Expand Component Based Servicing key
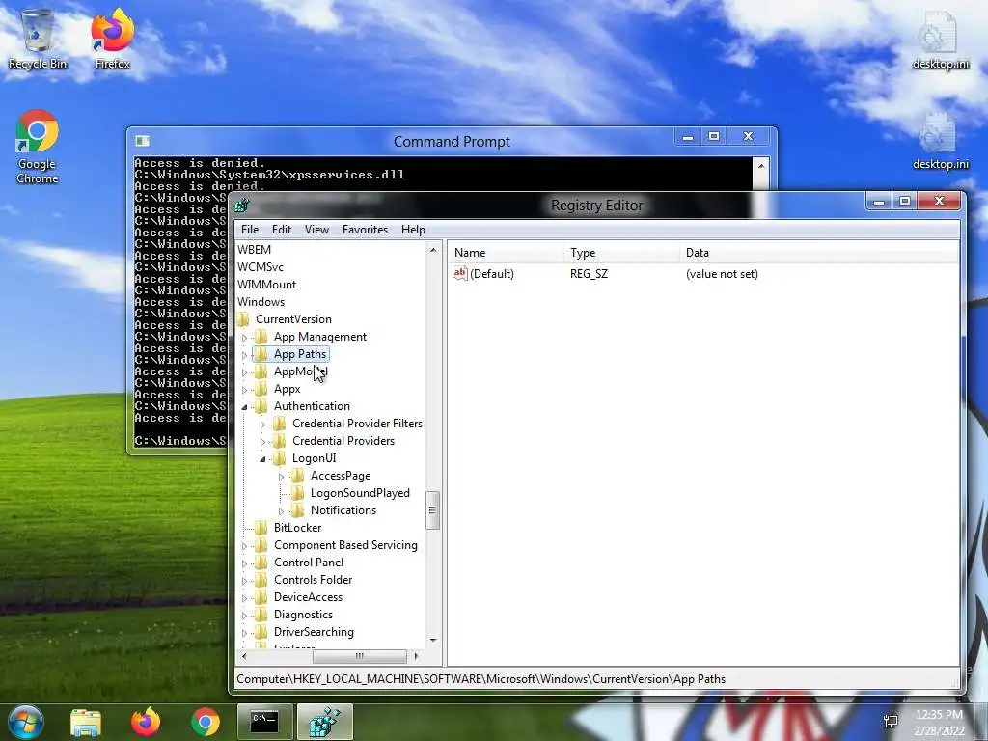 [244, 546]
